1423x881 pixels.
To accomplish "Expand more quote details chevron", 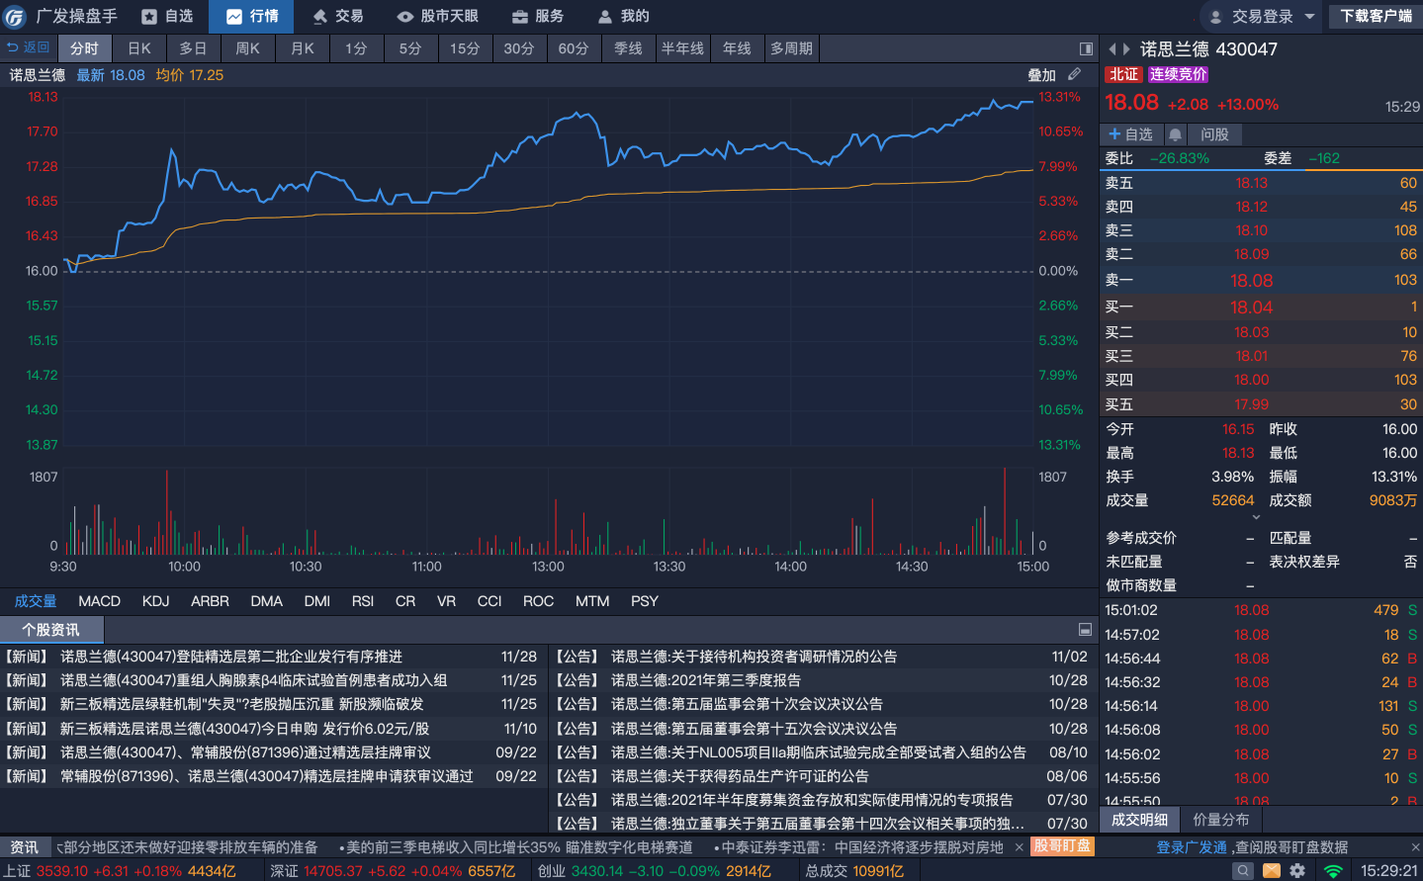I will (x=1257, y=517).
